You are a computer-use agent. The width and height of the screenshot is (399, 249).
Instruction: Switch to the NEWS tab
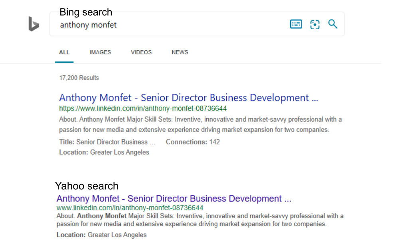[x=180, y=52]
